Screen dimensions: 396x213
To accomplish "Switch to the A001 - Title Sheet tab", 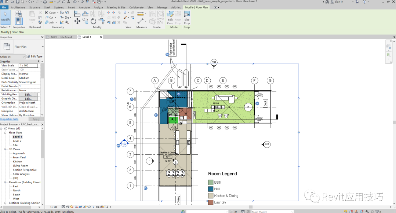I will (61, 37).
